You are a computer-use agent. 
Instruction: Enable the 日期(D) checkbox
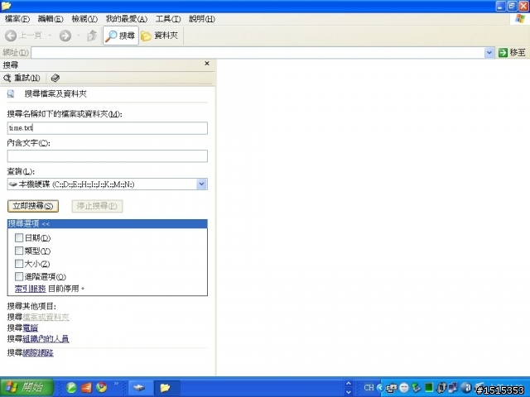(x=19, y=238)
